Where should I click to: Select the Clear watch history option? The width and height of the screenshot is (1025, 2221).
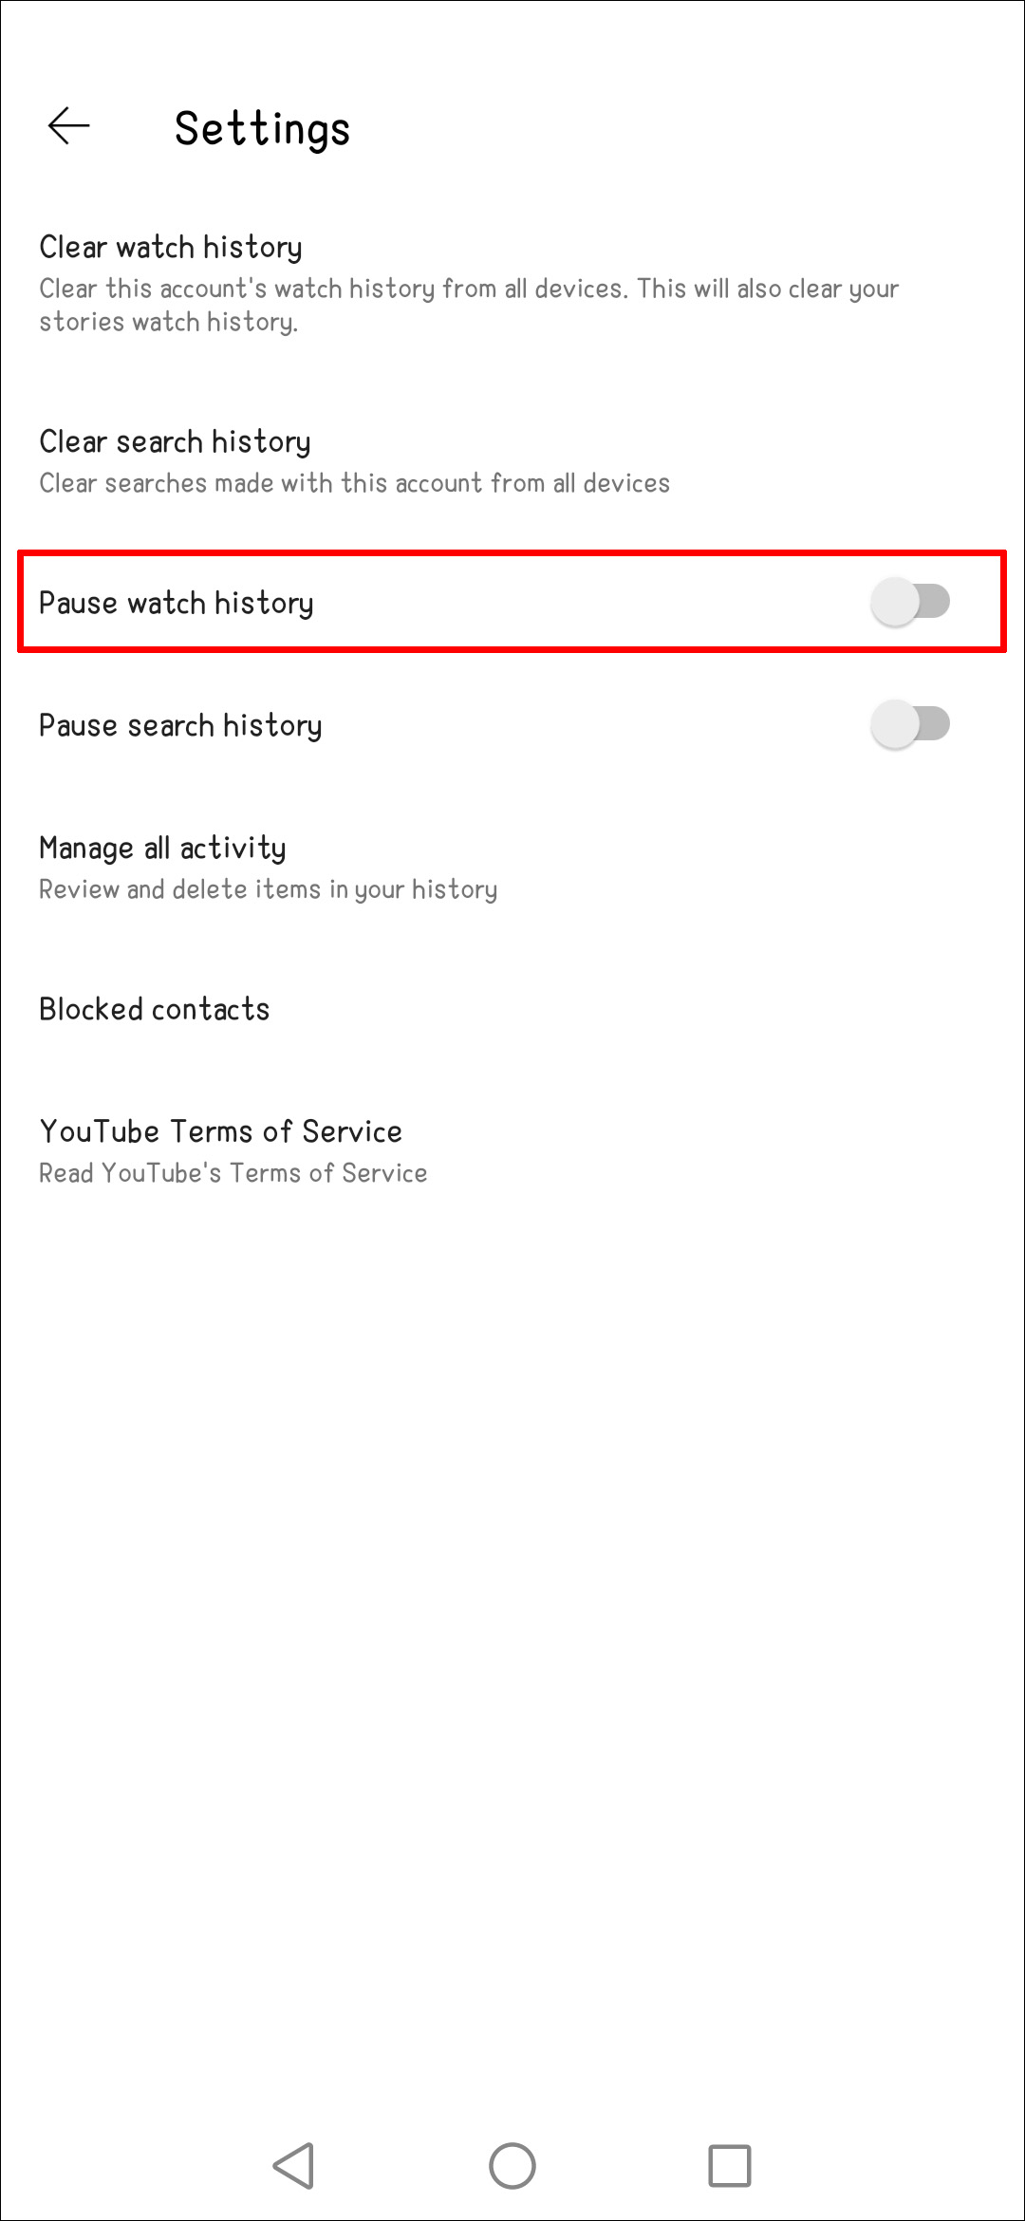tap(171, 248)
